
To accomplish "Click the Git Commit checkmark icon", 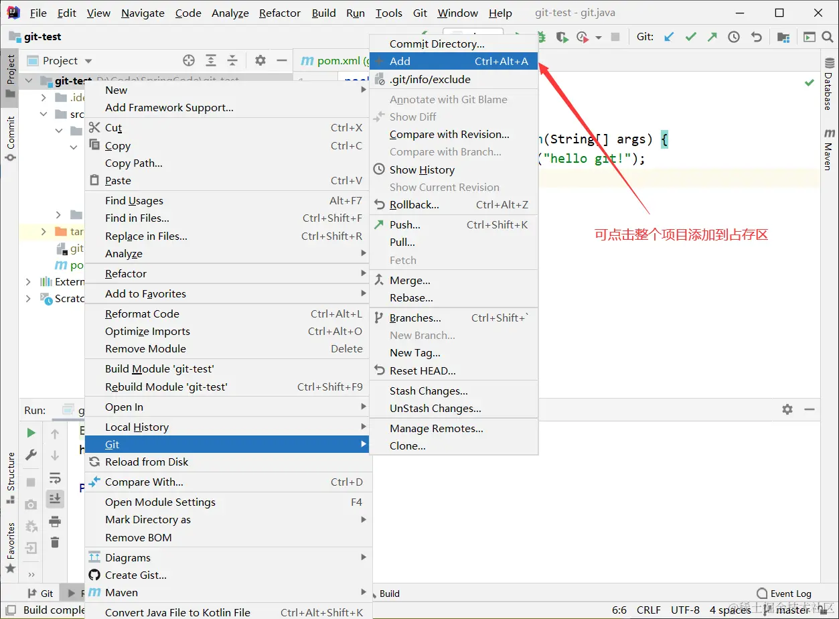I will pyautogui.click(x=690, y=37).
